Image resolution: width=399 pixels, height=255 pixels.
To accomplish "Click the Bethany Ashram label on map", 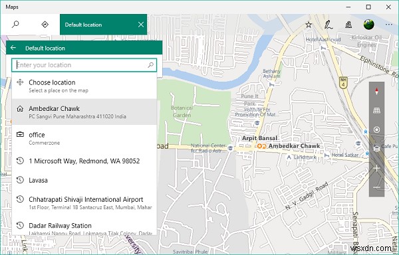I will 271,74.
